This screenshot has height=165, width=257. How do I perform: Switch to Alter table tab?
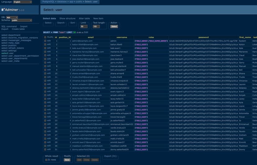[84, 19]
